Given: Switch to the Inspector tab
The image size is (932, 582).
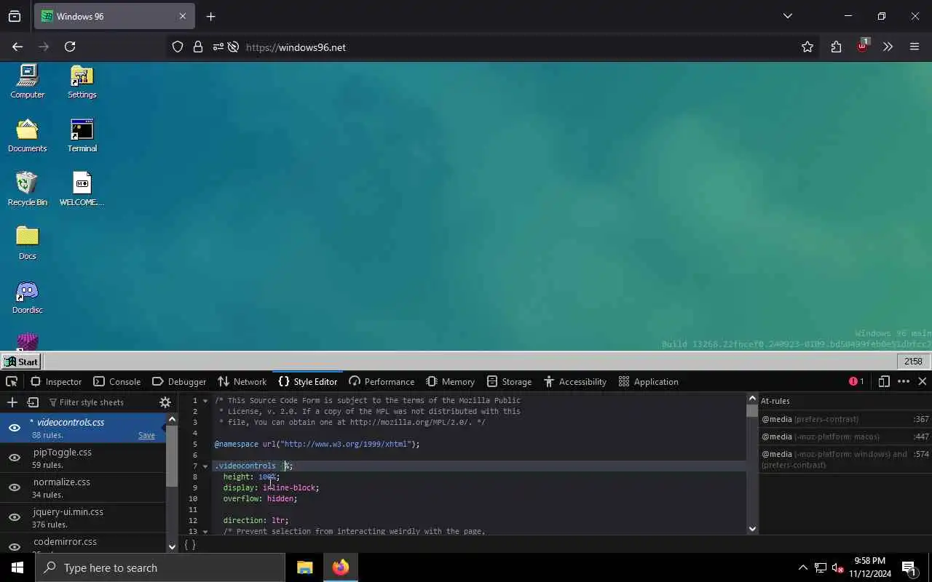Looking at the screenshot, I should point(56,381).
